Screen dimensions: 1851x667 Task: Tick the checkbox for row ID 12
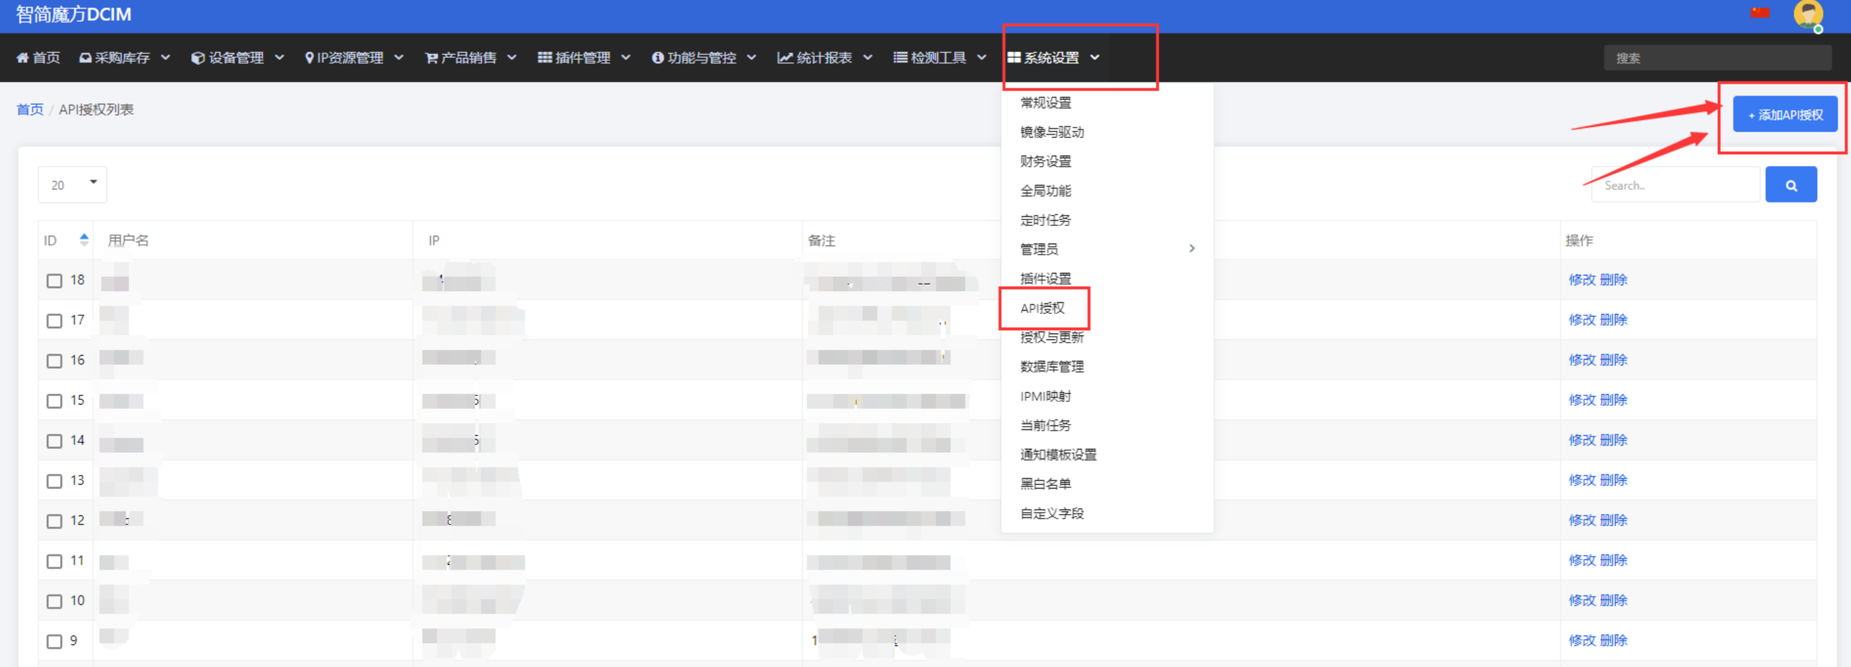tap(55, 521)
